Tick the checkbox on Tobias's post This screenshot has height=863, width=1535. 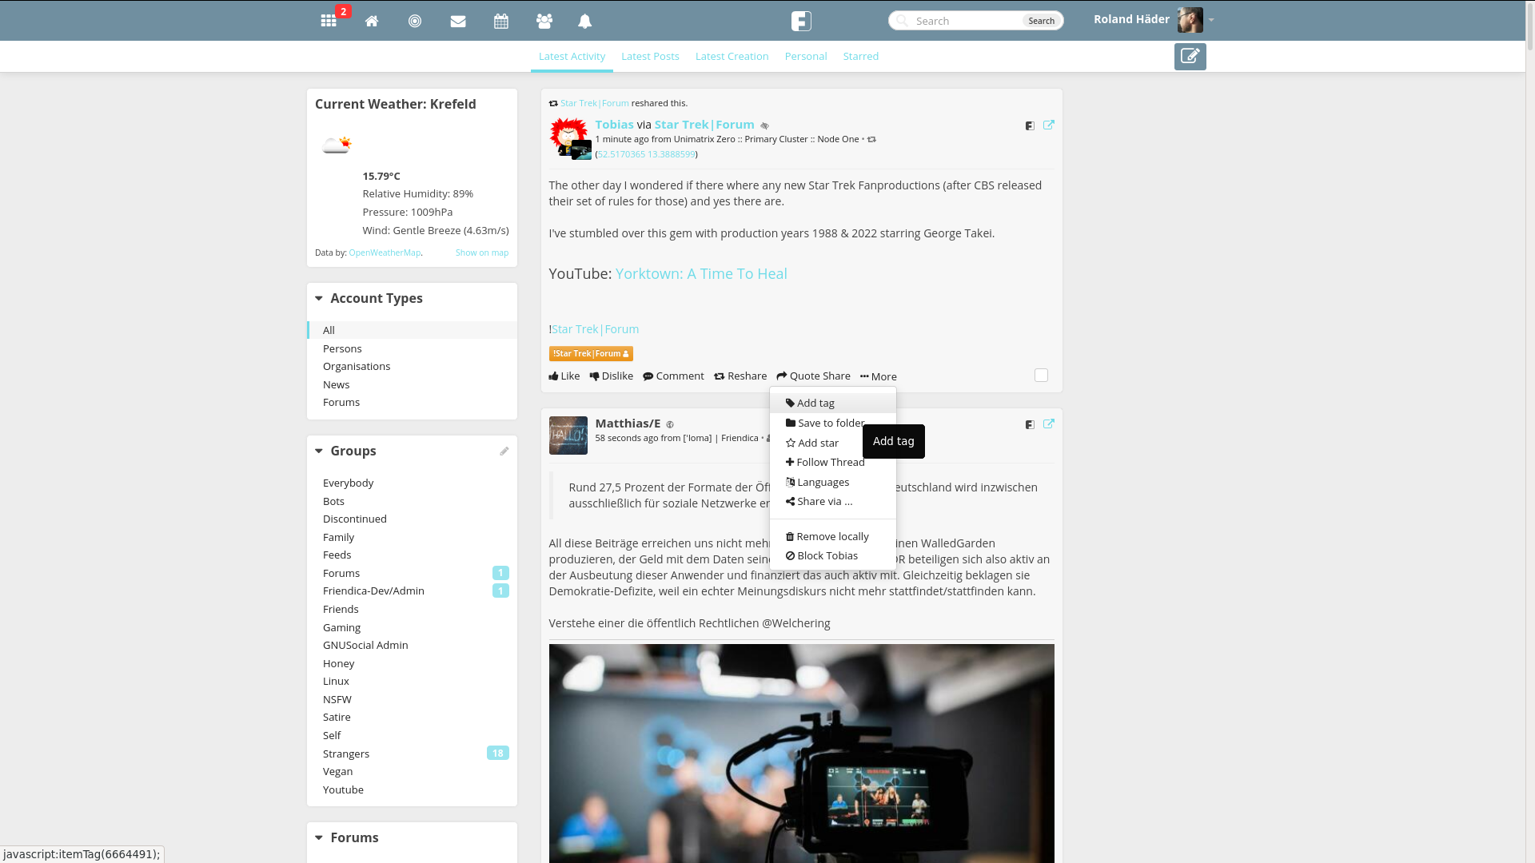pyautogui.click(x=1041, y=376)
